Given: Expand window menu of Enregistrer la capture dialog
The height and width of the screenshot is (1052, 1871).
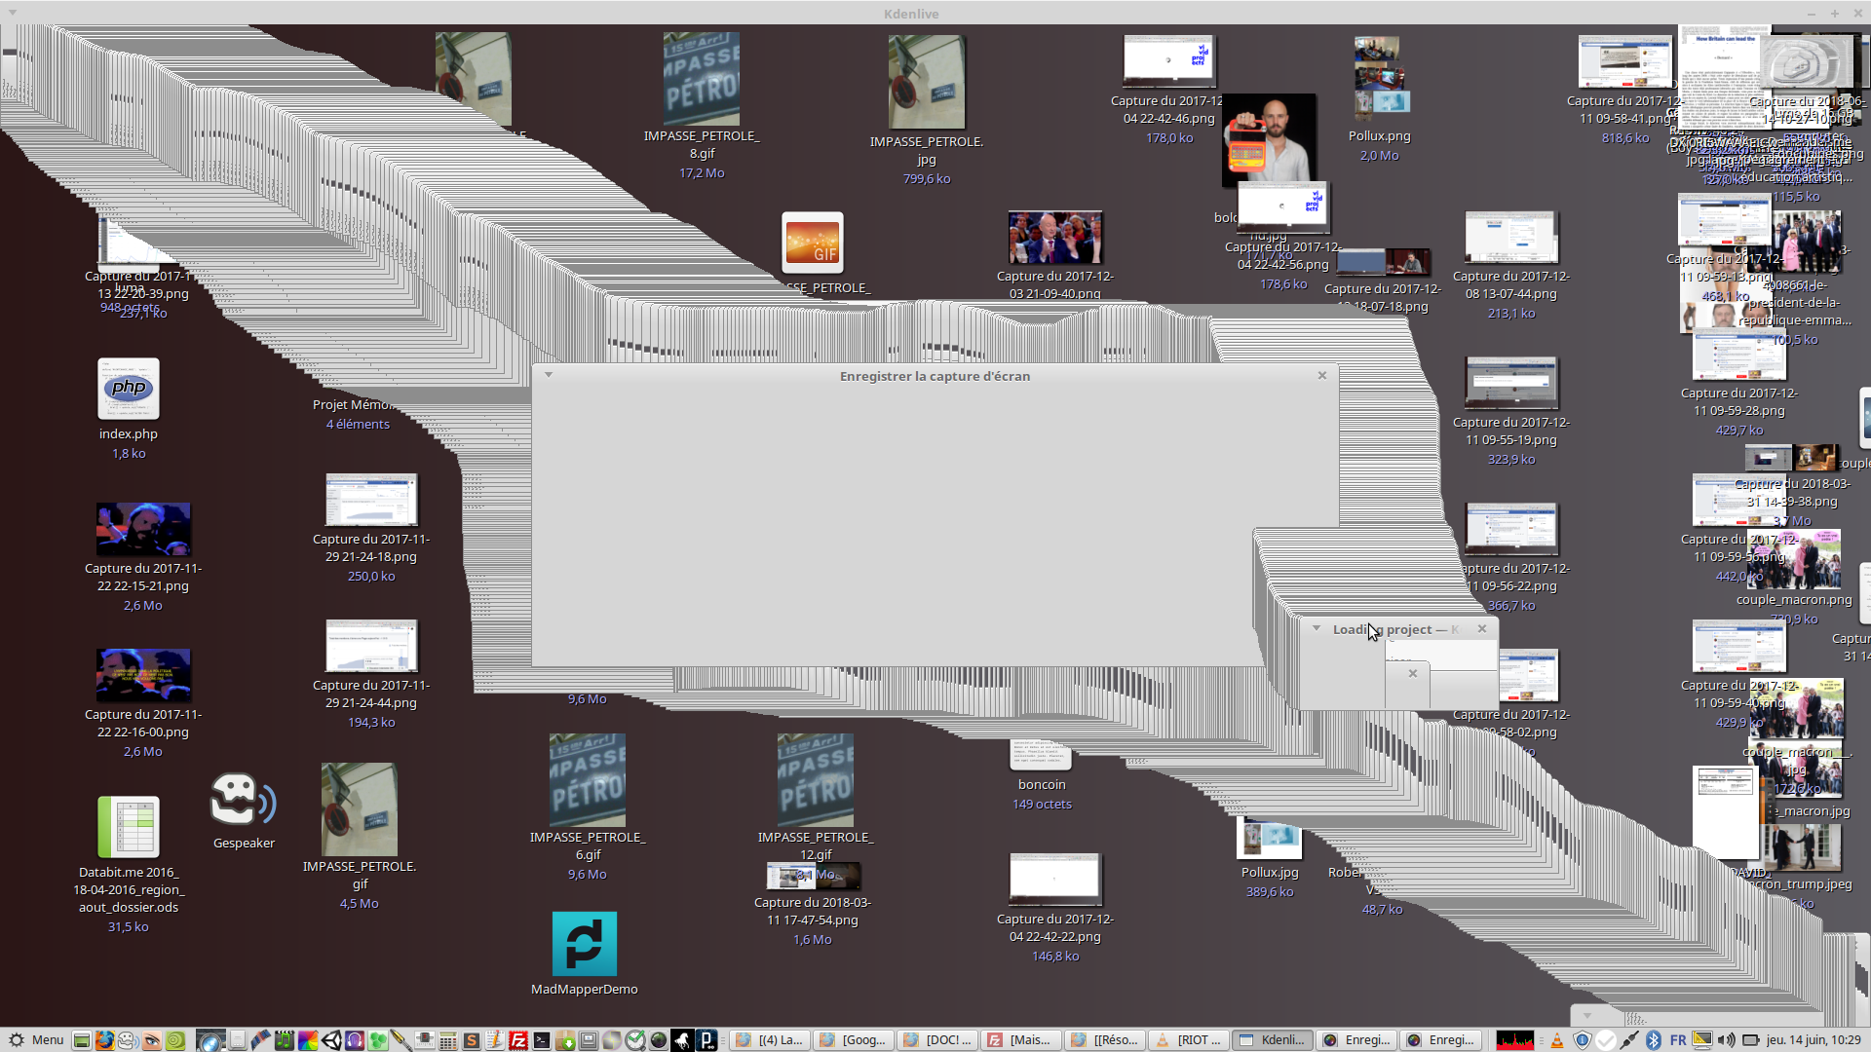Looking at the screenshot, I should coord(549,375).
